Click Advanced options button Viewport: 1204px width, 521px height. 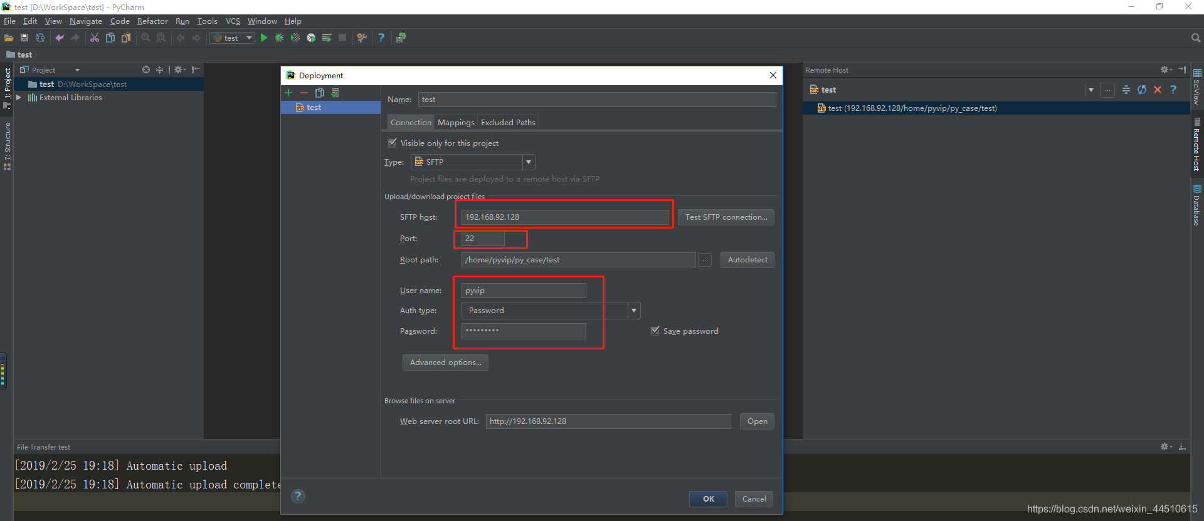(445, 363)
